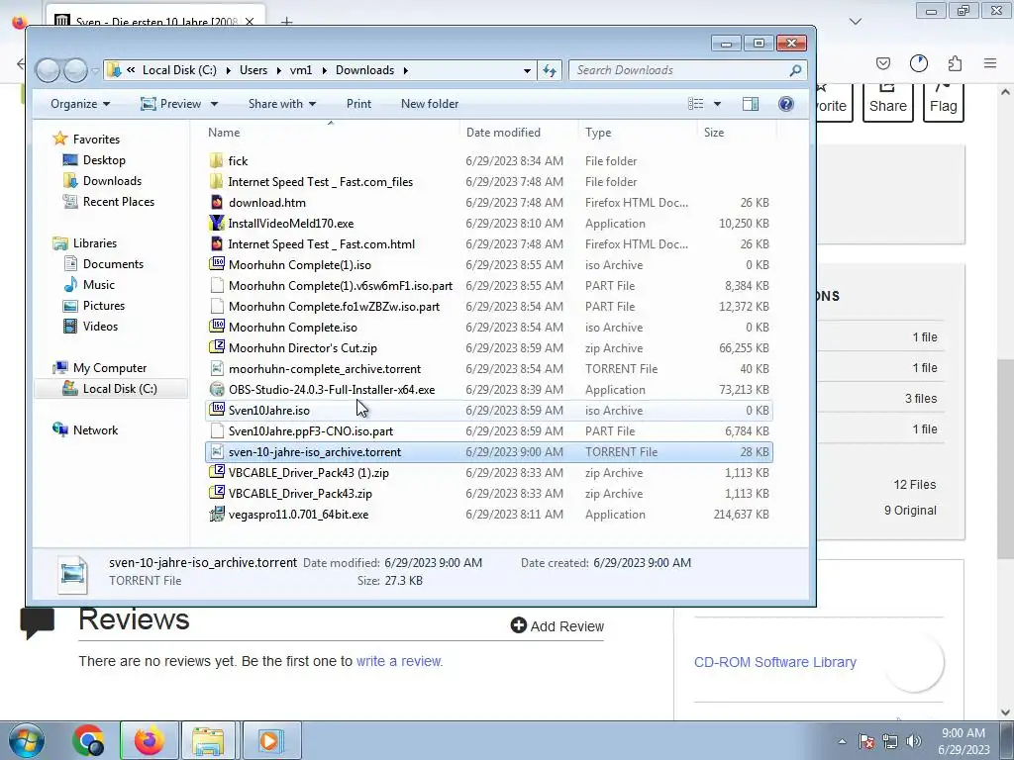Open Firefox extensions icon
Viewport: 1014px width, 760px height.
[955, 63]
